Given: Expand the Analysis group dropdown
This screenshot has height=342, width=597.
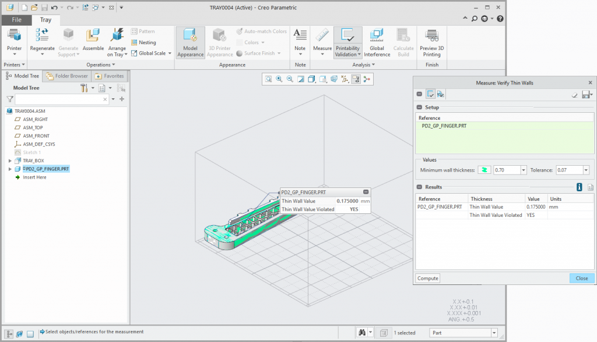Looking at the screenshot, I should [x=364, y=65].
